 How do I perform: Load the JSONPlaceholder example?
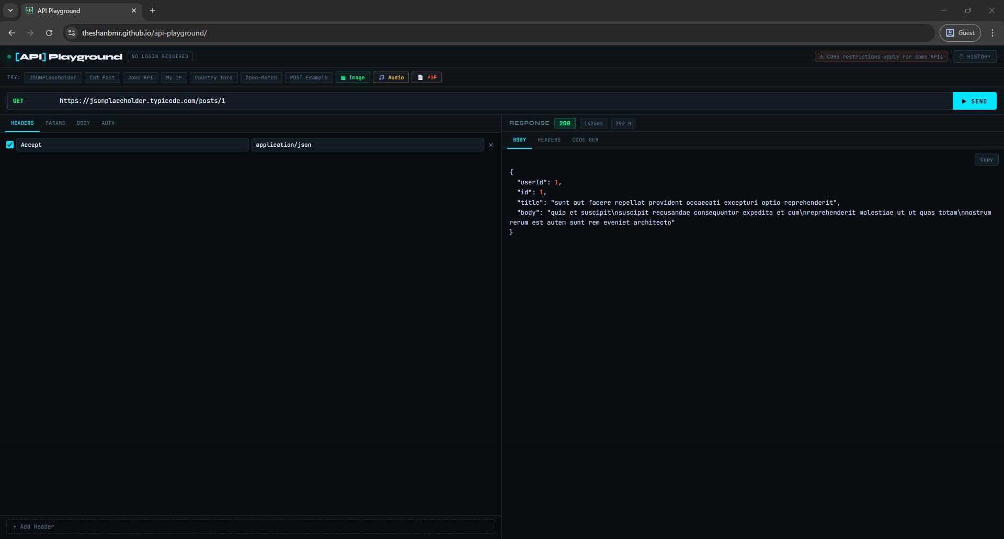click(53, 77)
